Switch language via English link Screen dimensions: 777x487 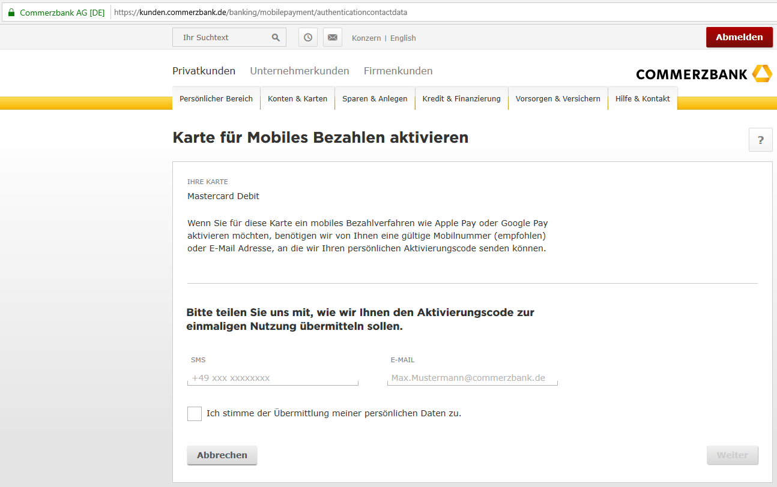pyautogui.click(x=403, y=38)
